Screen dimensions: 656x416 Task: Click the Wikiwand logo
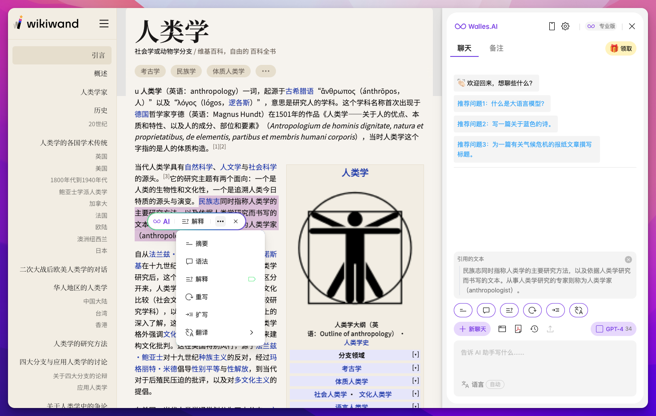tap(46, 23)
